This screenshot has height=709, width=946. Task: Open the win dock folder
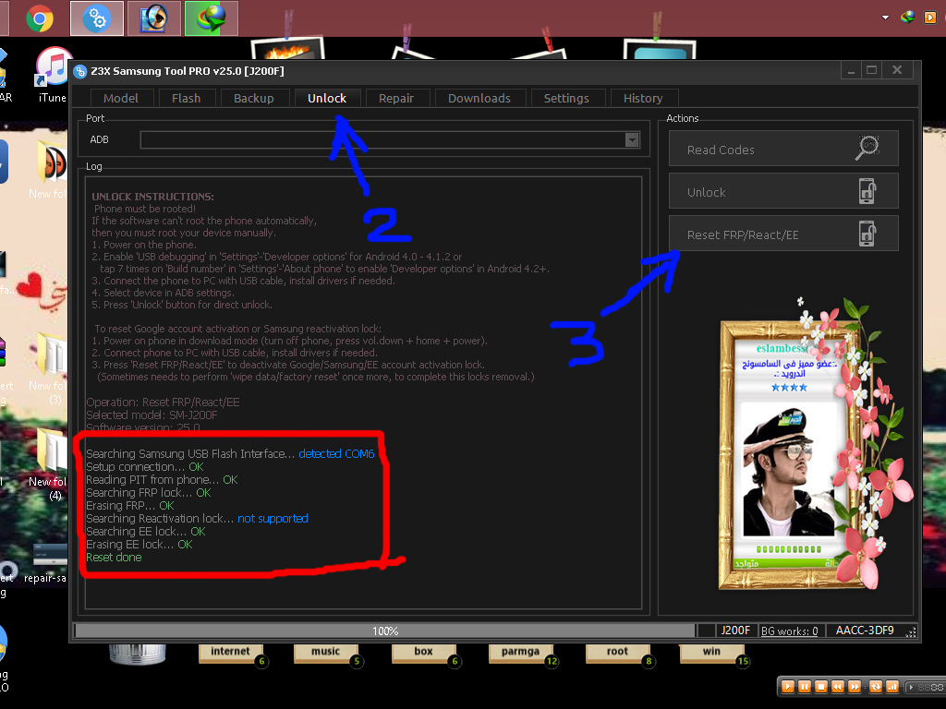pos(712,655)
